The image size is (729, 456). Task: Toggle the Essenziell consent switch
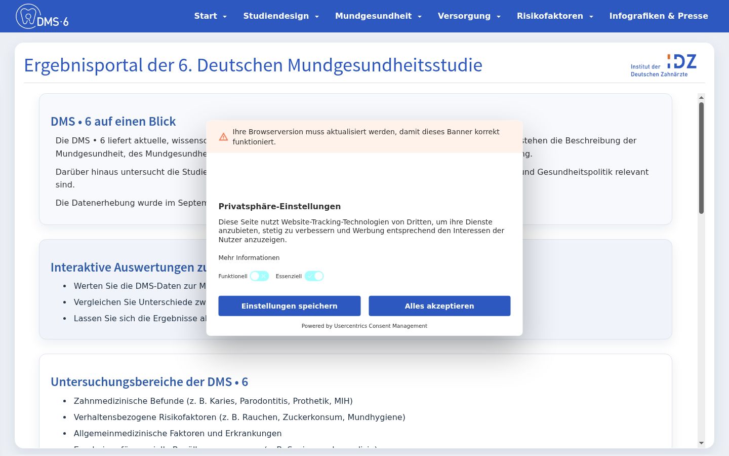314,276
